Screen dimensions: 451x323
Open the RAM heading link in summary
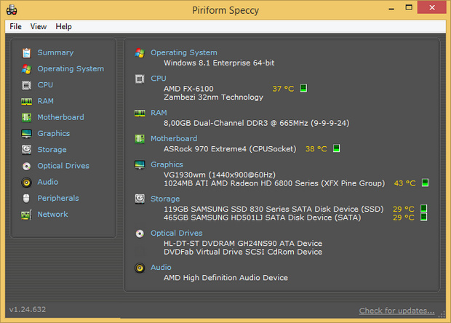point(159,113)
